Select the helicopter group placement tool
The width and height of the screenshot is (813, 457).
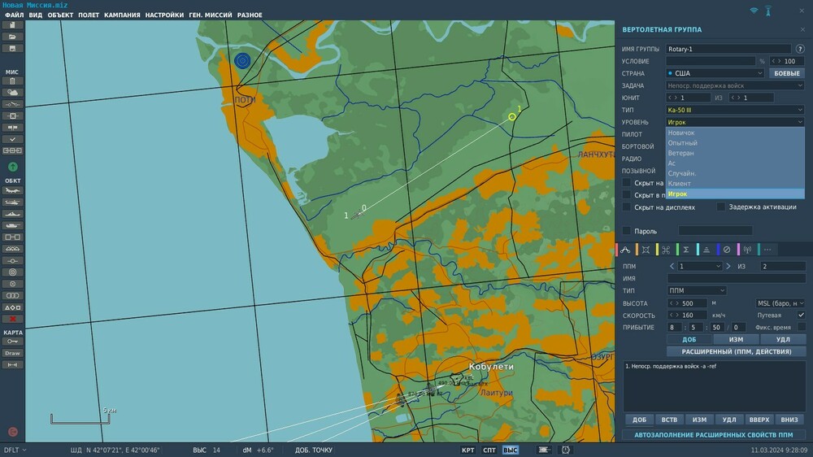[12, 202]
